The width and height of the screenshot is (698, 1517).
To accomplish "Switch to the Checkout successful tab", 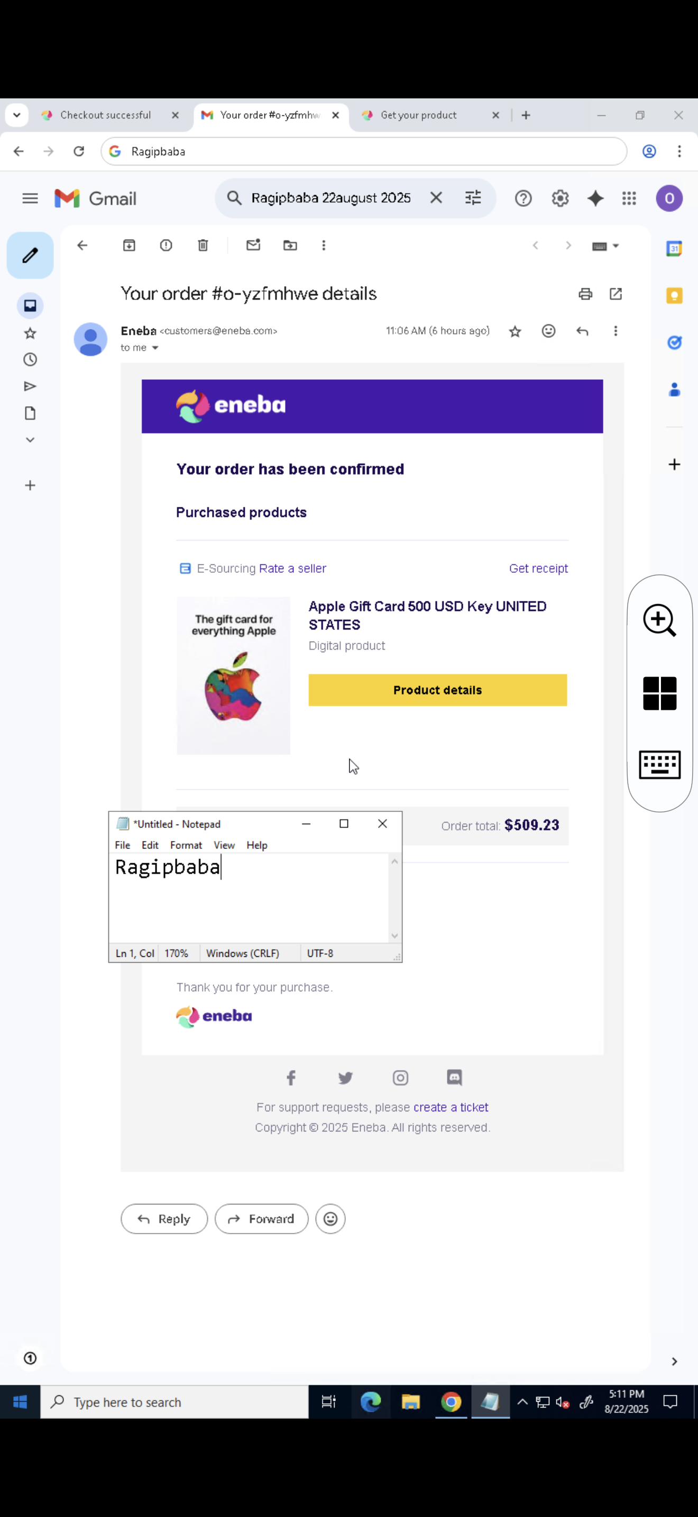I will pyautogui.click(x=106, y=115).
